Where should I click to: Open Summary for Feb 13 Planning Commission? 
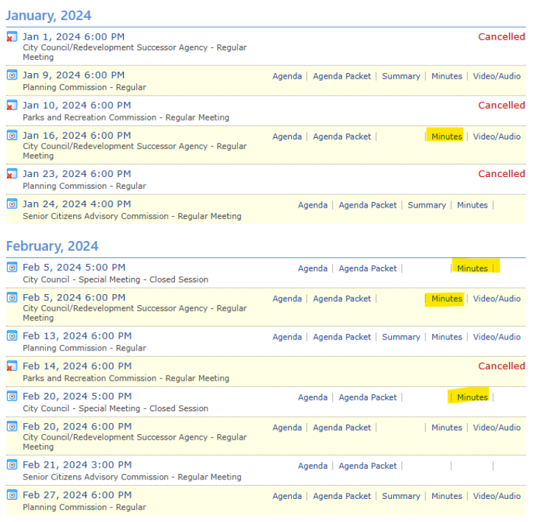click(x=401, y=337)
